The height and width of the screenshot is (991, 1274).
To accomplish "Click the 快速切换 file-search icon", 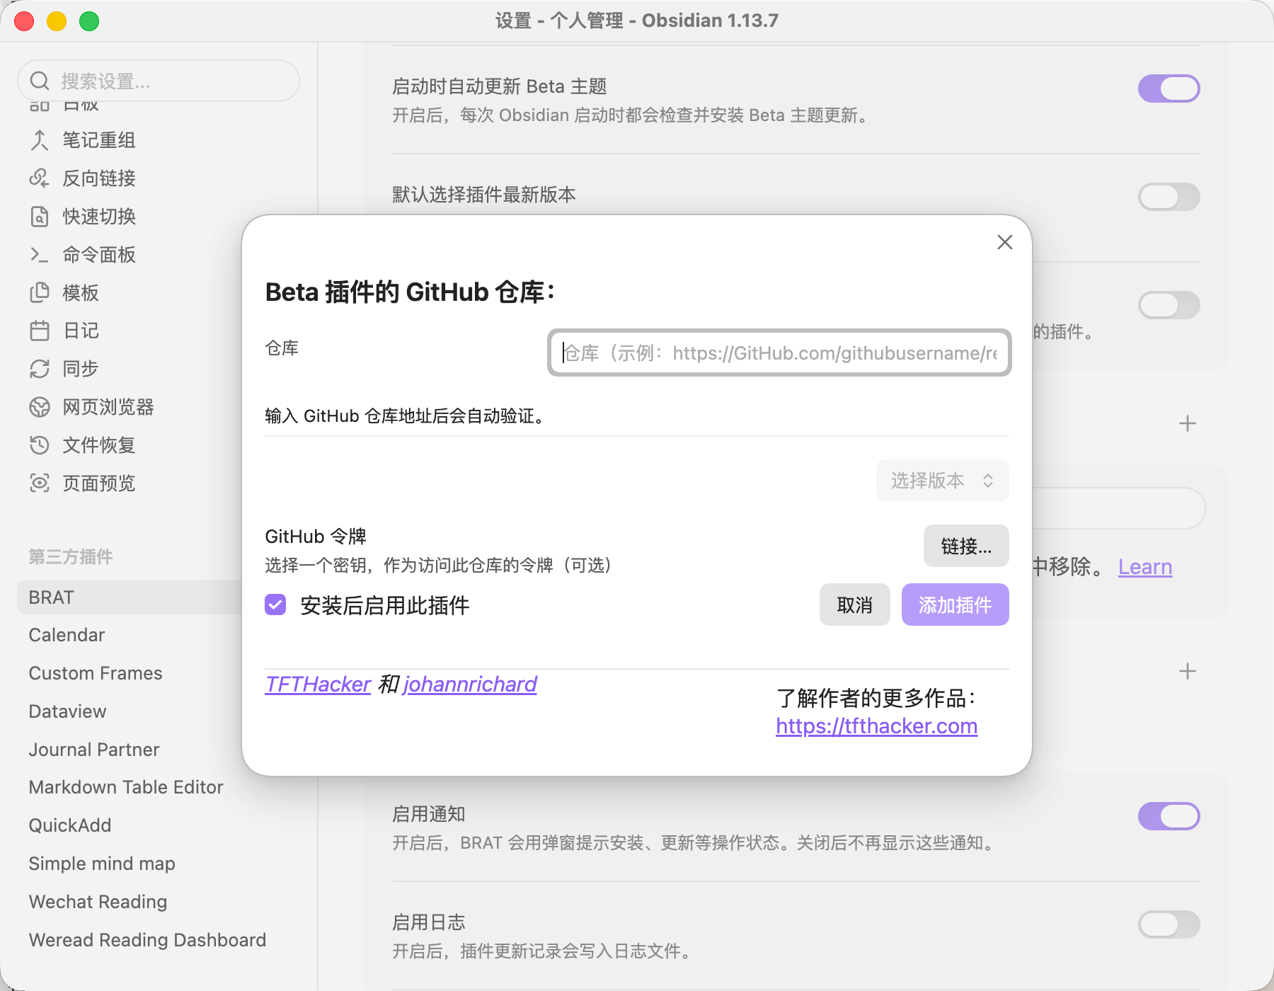I will click(x=40, y=217).
